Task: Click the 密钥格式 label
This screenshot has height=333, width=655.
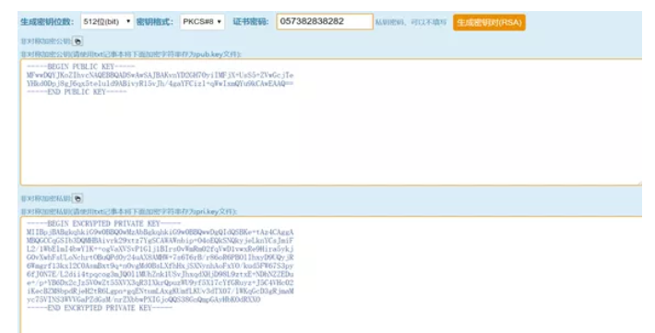Action: pyautogui.click(x=155, y=22)
